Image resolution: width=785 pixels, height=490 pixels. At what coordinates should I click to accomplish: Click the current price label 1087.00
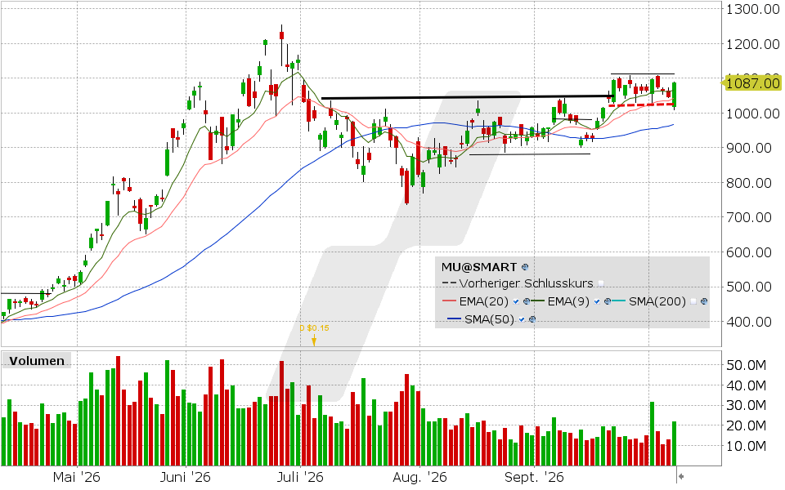tap(753, 83)
